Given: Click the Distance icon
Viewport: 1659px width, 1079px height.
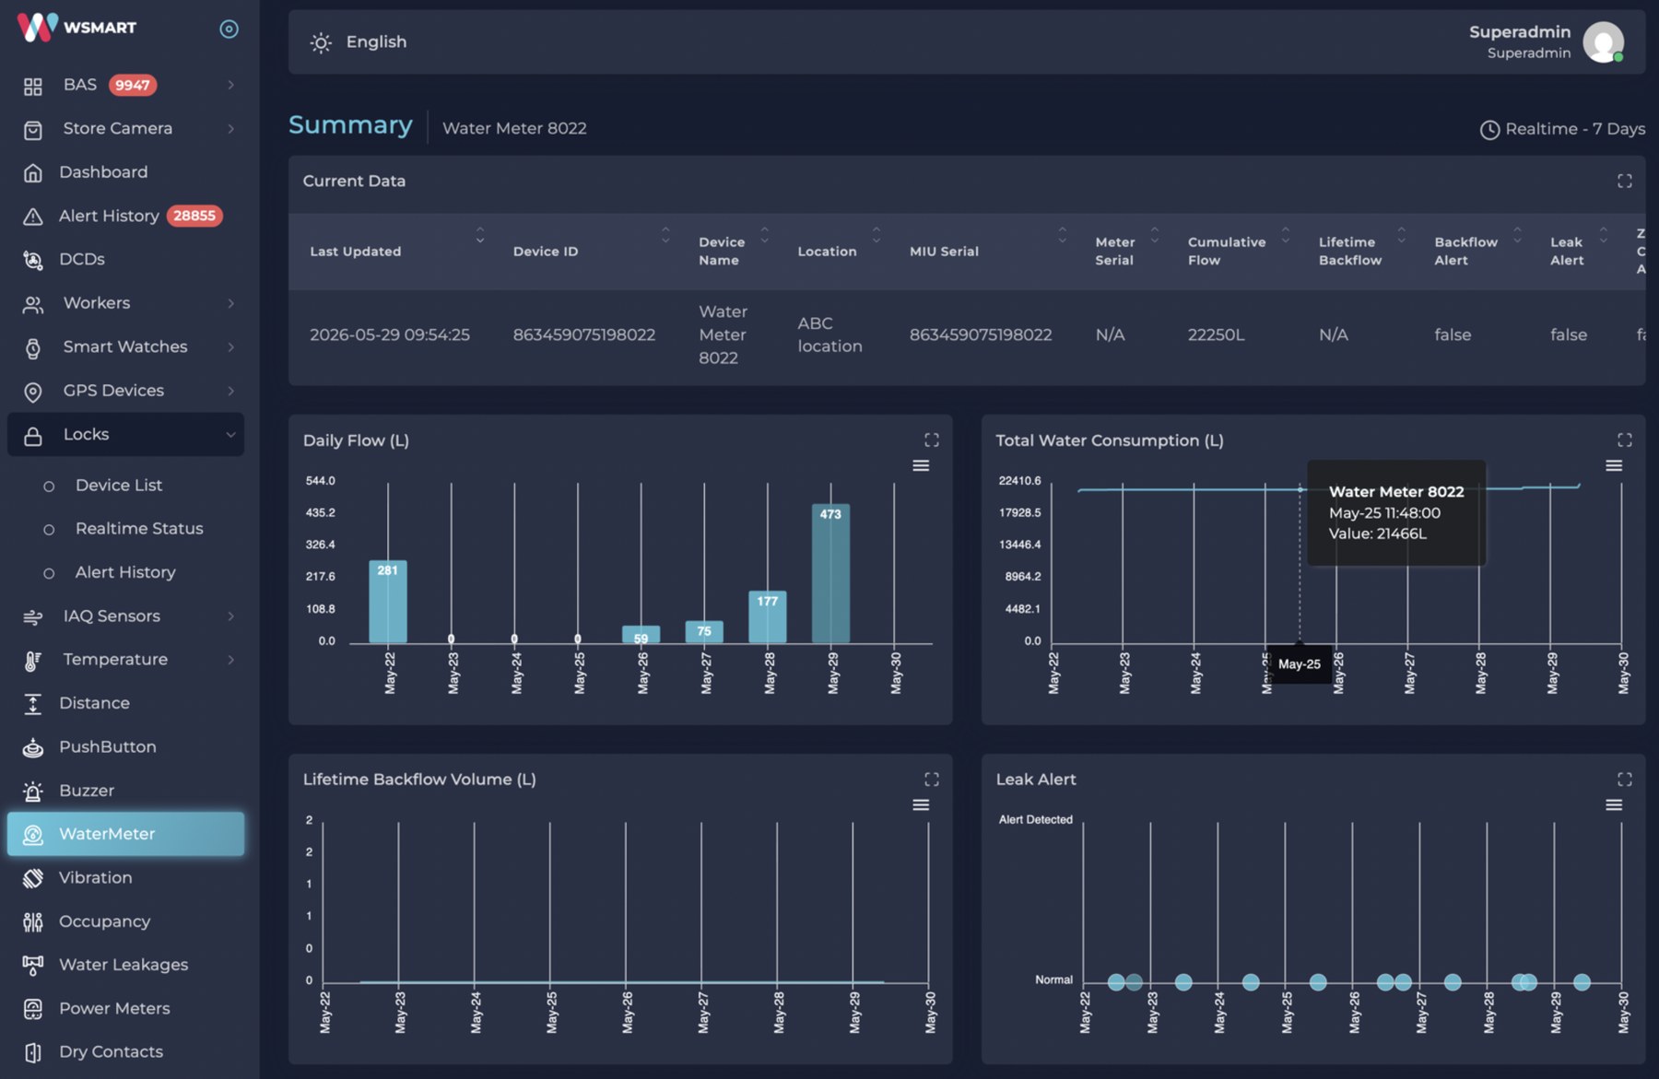Looking at the screenshot, I should coord(33,704).
